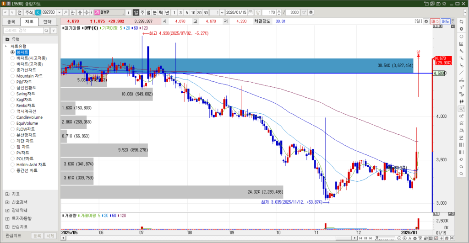
Task: Select daily 일 timeframe button
Action: [x=136, y=12]
